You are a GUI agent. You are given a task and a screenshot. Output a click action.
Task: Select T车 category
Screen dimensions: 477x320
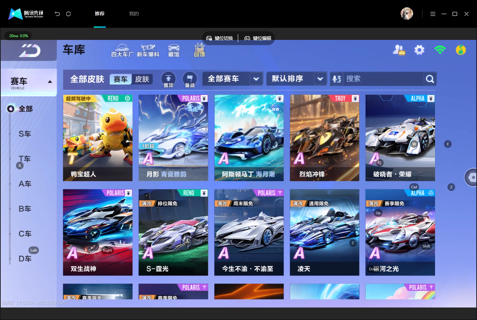point(25,159)
